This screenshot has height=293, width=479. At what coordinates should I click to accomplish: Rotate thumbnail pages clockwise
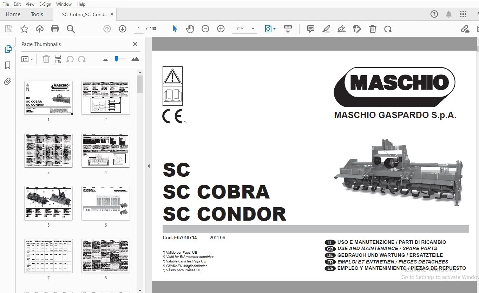click(x=82, y=59)
